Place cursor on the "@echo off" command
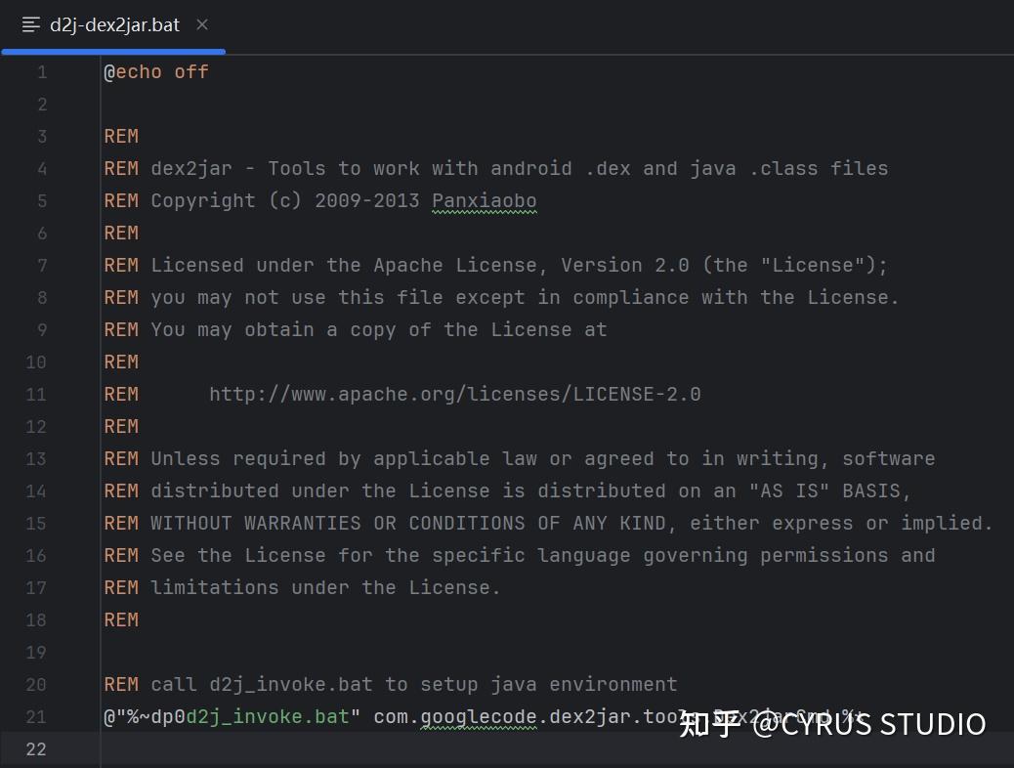Image resolution: width=1014 pixels, height=768 pixels. click(x=156, y=71)
